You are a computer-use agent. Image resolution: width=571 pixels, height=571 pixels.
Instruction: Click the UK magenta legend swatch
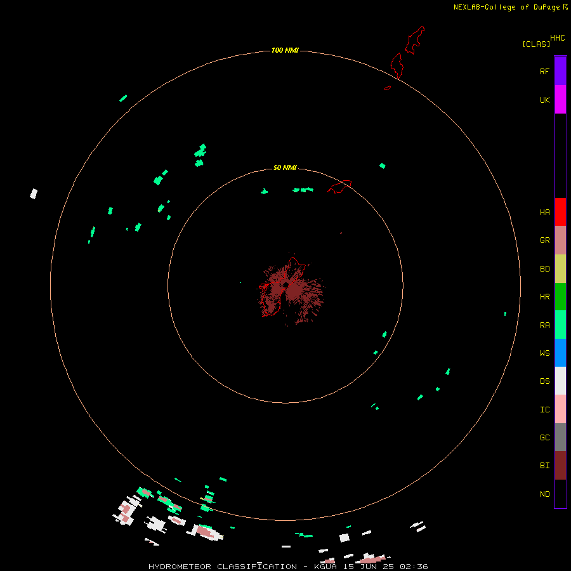pyautogui.click(x=560, y=100)
